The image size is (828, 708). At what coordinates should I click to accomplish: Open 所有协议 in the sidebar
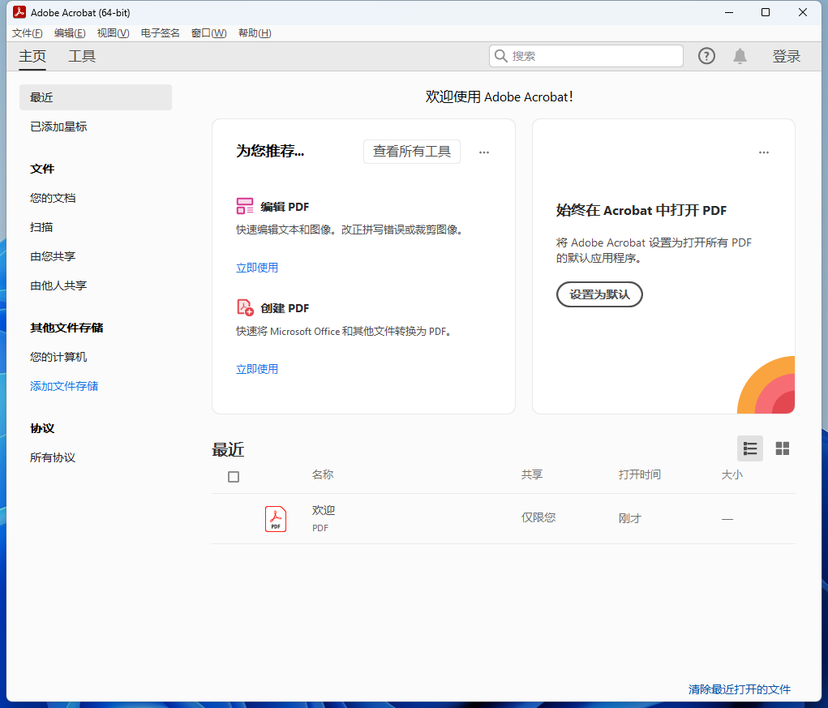tap(53, 457)
